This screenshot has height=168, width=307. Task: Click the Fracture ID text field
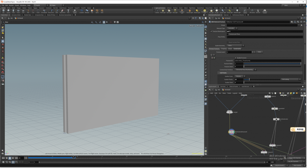268,61
